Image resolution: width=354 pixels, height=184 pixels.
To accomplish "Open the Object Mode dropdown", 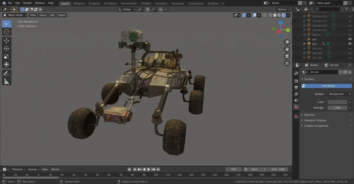I will 15,15.
